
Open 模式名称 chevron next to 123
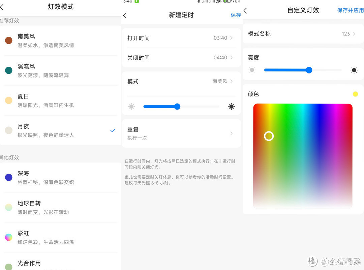(354, 34)
